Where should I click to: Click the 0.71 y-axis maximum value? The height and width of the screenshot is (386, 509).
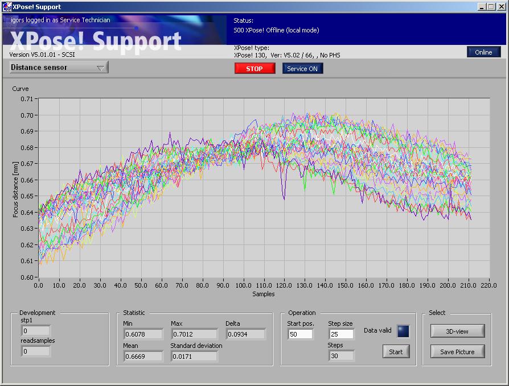(x=27, y=99)
